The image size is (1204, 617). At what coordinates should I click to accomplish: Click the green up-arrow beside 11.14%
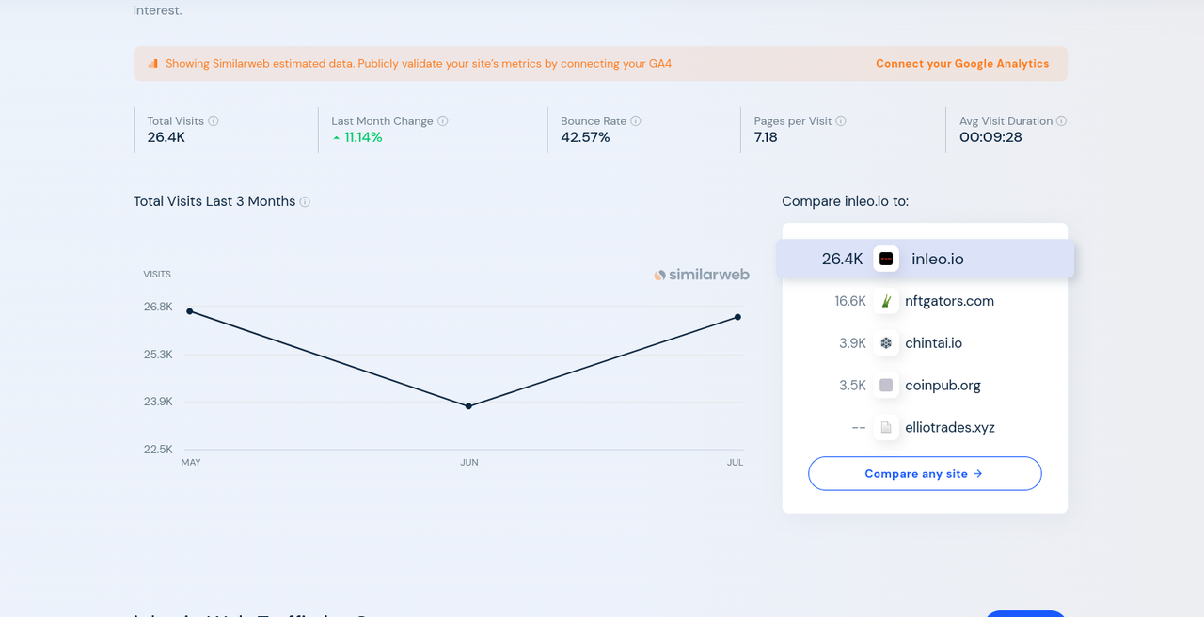pos(336,138)
